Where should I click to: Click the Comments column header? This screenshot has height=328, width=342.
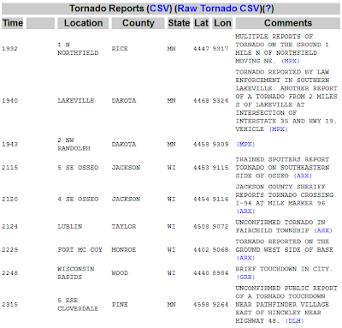click(x=288, y=23)
